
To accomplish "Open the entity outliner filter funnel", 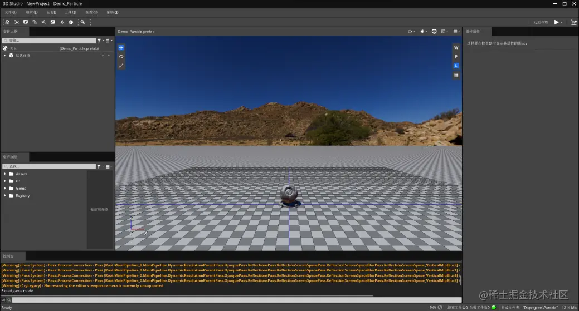I will [x=100, y=41].
